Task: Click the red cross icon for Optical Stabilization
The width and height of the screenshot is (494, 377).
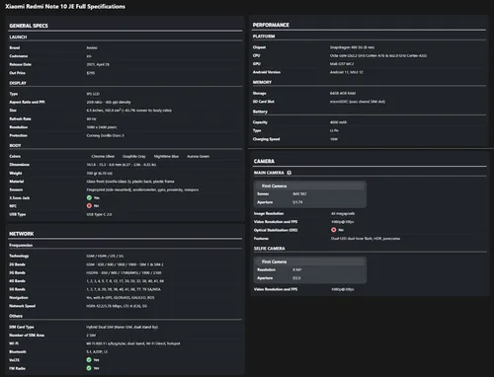Action: coord(334,230)
